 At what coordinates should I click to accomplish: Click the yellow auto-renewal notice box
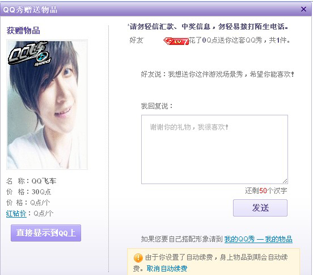pos(213,261)
